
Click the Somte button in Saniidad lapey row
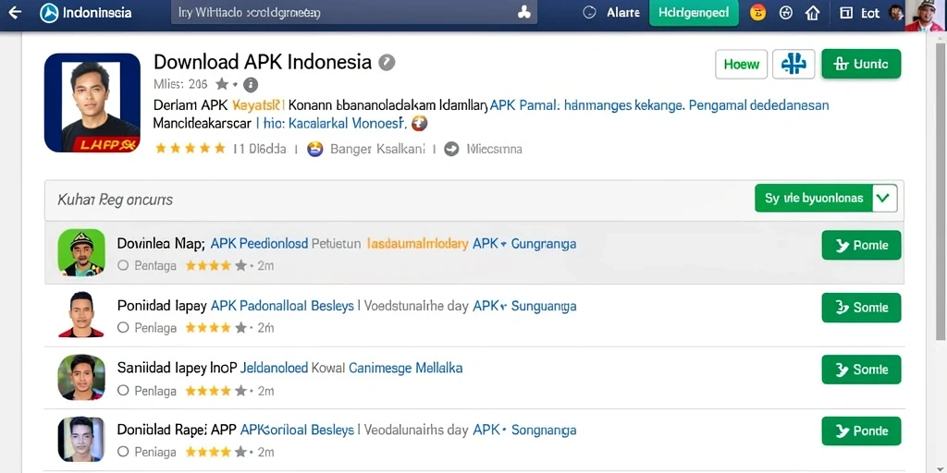[x=861, y=370]
